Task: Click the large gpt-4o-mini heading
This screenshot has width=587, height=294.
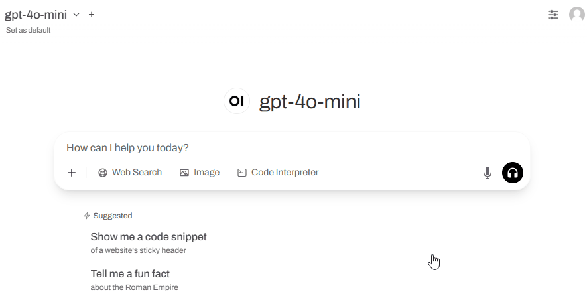Action: pos(310,102)
